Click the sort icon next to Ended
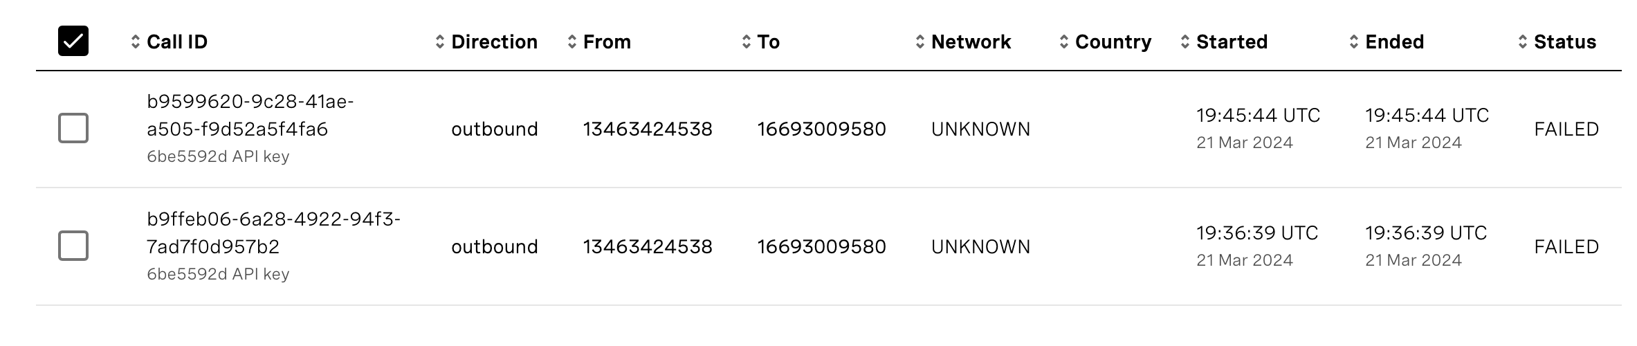This screenshot has height=346, width=1637. click(x=1353, y=42)
